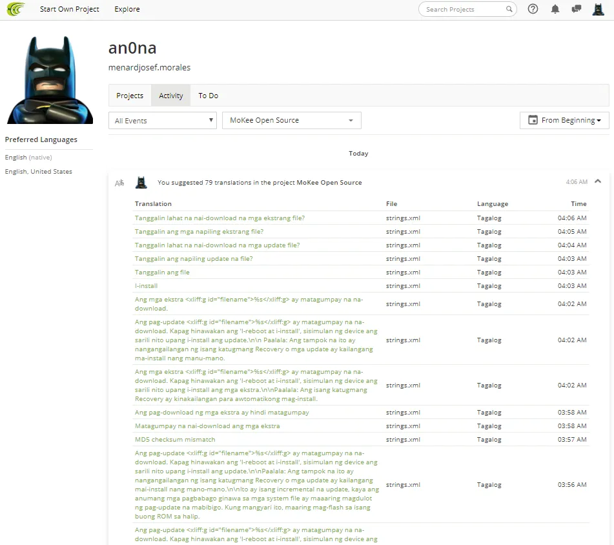
Task: Click the Today date separator label
Action: tap(358, 154)
